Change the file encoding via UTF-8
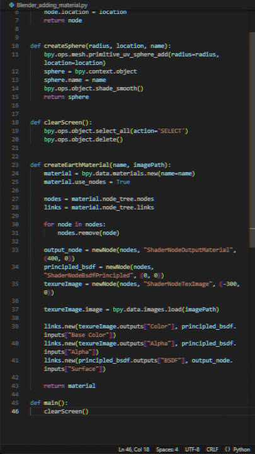 coord(192,450)
